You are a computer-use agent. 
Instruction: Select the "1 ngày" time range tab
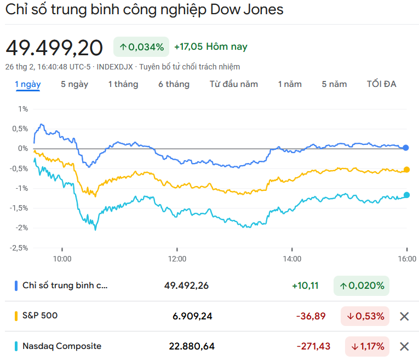(x=27, y=84)
